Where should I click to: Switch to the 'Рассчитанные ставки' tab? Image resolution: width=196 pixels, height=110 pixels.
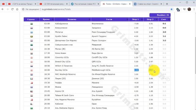tap(85, 4)
